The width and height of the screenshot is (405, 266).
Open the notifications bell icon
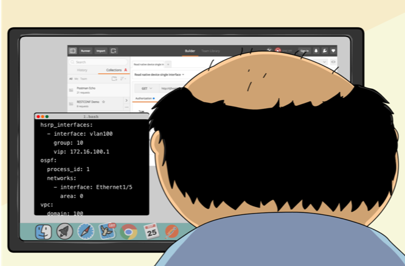click(316, 51)
